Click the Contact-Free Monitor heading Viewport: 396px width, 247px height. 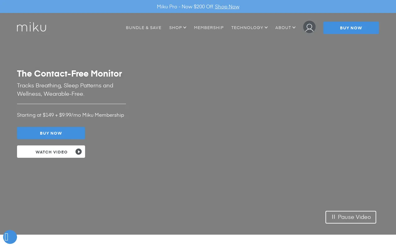69,73
